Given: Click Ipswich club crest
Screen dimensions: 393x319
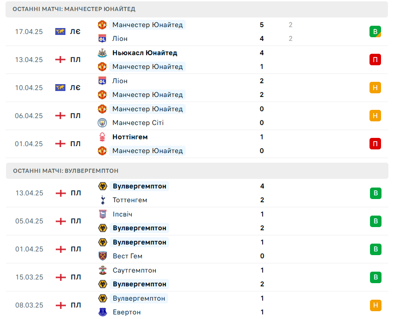Looking at the screenshot, I should click(x=102, y=214).
